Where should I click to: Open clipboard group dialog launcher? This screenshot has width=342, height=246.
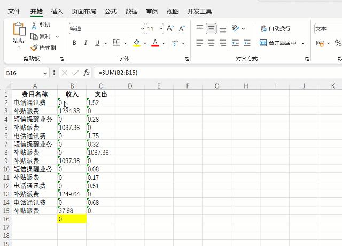pyautogui.click(x=62, y=59)
